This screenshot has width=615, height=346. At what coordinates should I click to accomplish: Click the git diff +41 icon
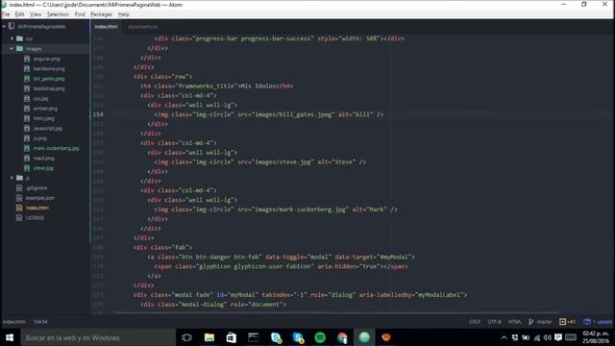(562, 322)
